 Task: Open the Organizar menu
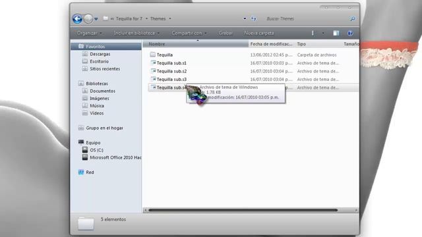click(90, 33)
